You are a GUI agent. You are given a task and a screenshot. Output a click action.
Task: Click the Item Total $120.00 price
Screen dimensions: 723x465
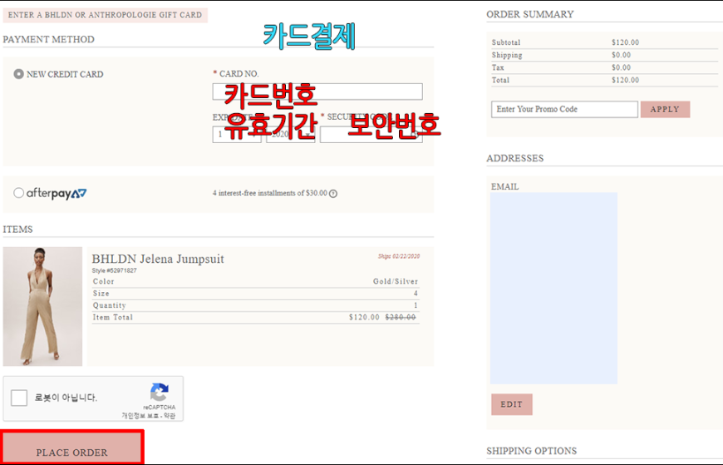coord(364,317)
